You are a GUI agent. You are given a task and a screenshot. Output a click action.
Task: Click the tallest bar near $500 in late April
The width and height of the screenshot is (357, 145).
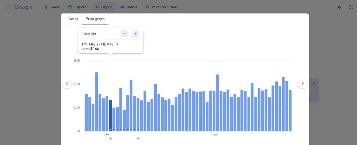pos(97,102)
